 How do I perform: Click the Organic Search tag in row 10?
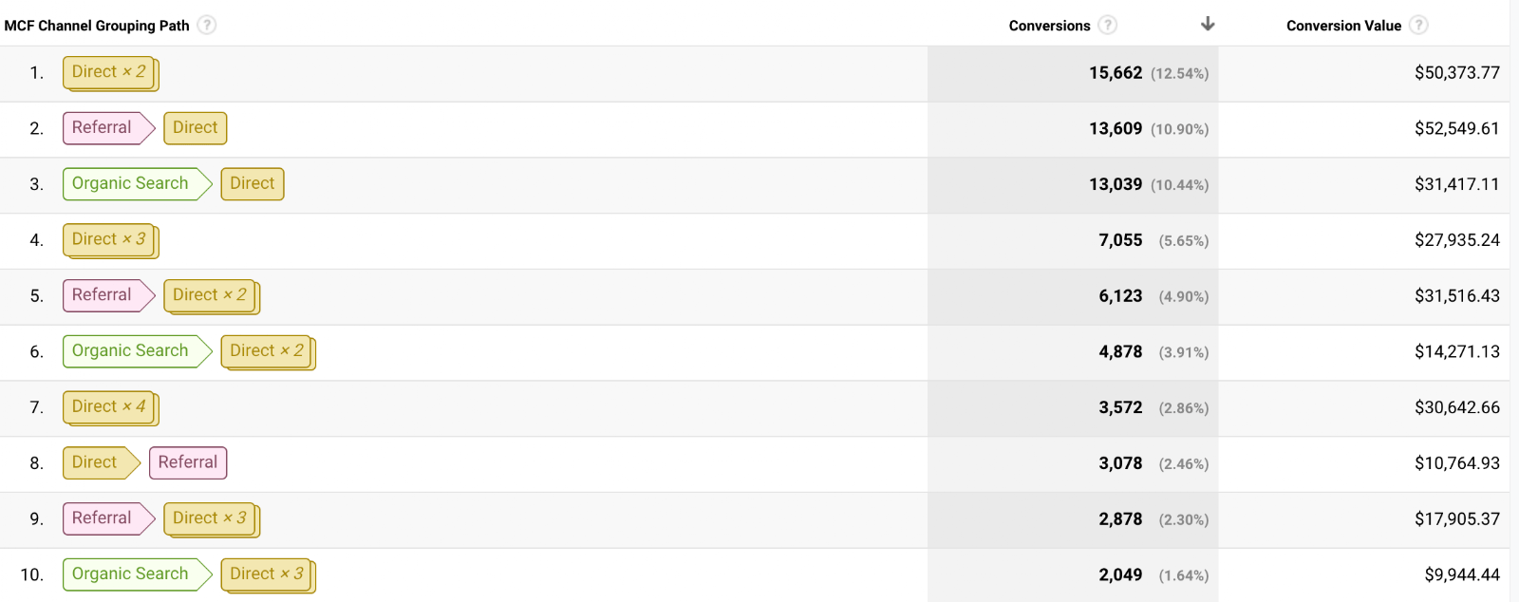[x=137, y=574]
